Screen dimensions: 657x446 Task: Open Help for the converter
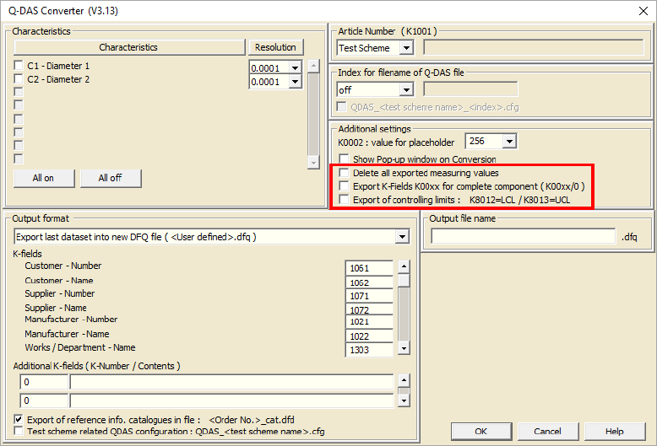pos(614,432)
